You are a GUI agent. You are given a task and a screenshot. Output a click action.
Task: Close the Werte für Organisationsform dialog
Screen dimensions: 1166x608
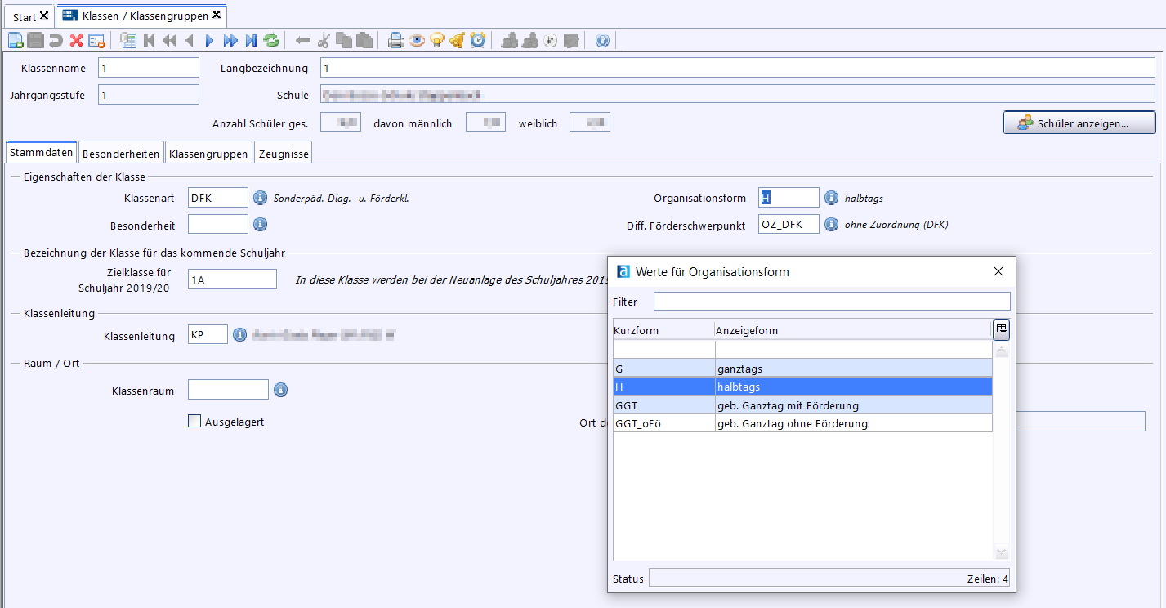coord(998,271)
